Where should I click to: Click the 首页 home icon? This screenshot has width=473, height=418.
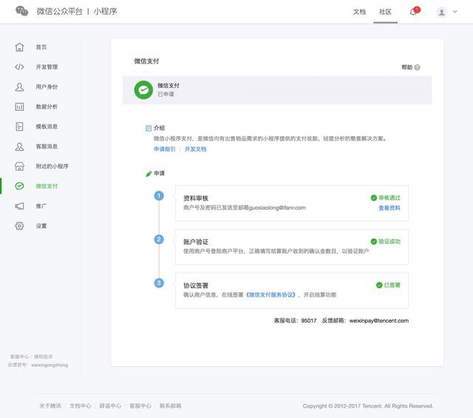click(x=19, y=47)
